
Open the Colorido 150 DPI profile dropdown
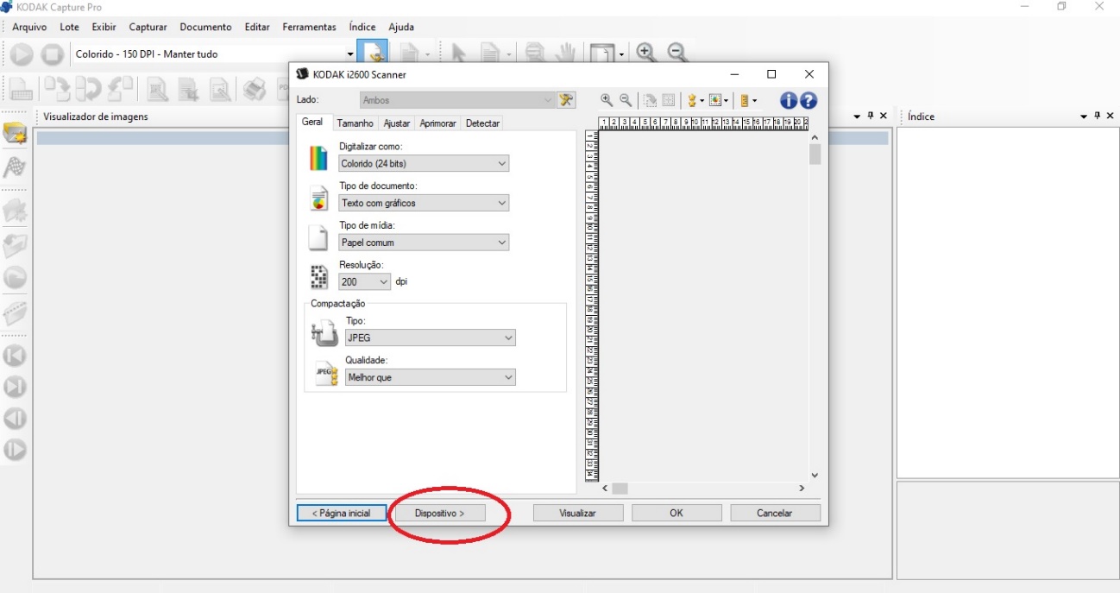pyautogui.click(x=350, y=54)
